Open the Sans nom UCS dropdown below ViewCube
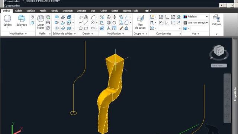This screenshot has width=238, height=134. point(219,66)
